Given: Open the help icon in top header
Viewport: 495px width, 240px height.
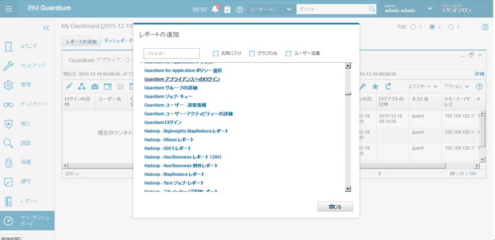Looking at the screenshot, I should click(x=239, y=10).
